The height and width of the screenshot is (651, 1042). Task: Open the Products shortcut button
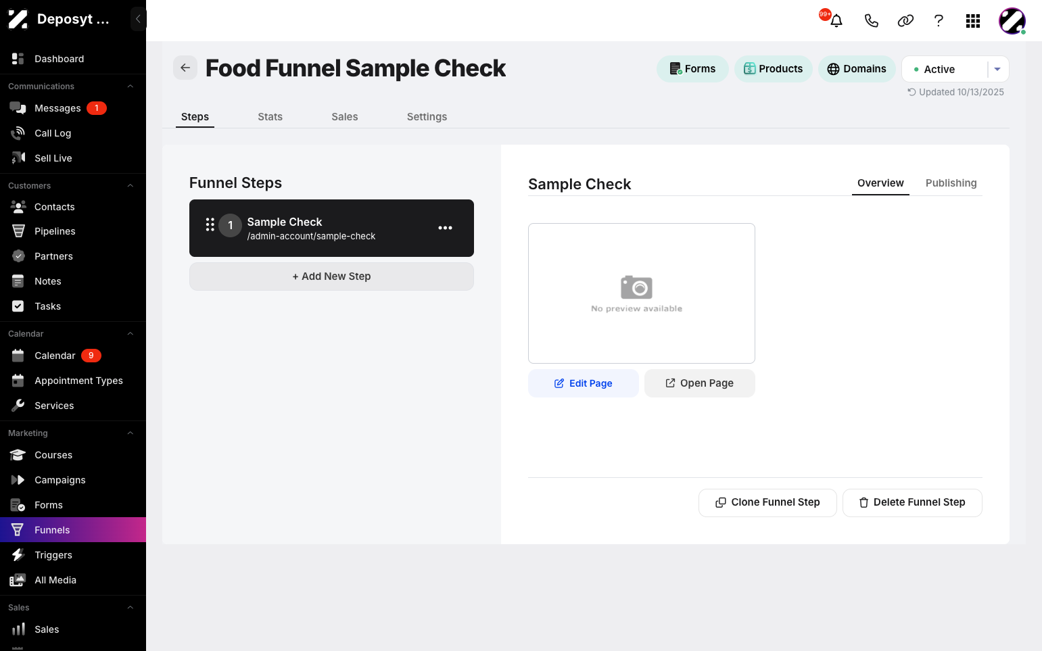pos(773,69)
